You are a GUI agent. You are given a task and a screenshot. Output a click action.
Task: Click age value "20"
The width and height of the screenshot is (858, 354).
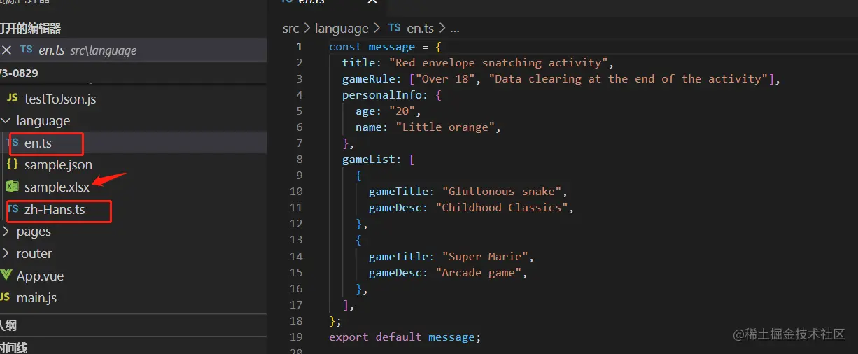coord(402,111)
